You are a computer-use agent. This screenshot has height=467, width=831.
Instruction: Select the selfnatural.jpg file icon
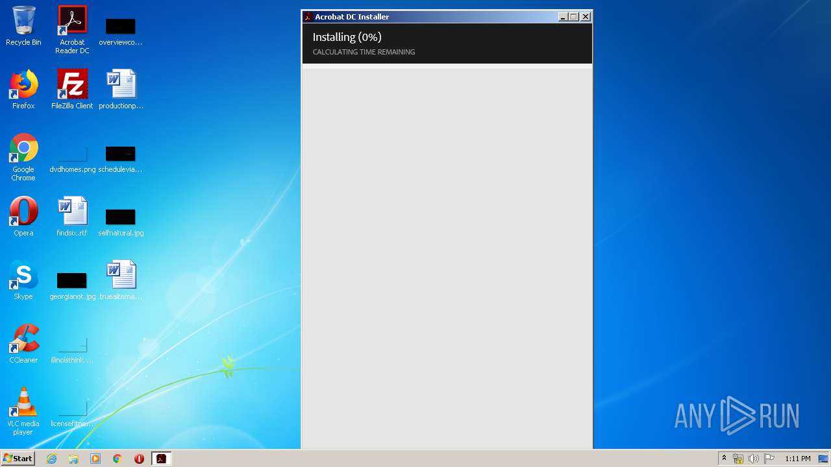(x=121, y=222)
